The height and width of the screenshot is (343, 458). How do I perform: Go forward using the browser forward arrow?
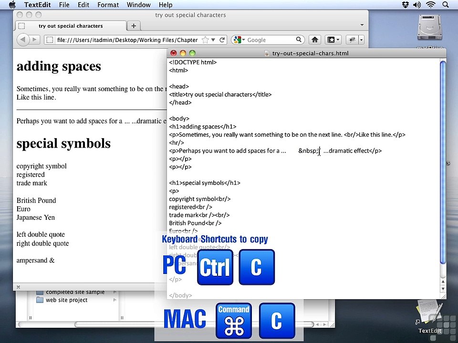[35, 40]
